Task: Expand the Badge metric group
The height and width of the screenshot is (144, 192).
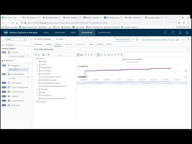Action: pyautogui.click(x=38, y=61)
